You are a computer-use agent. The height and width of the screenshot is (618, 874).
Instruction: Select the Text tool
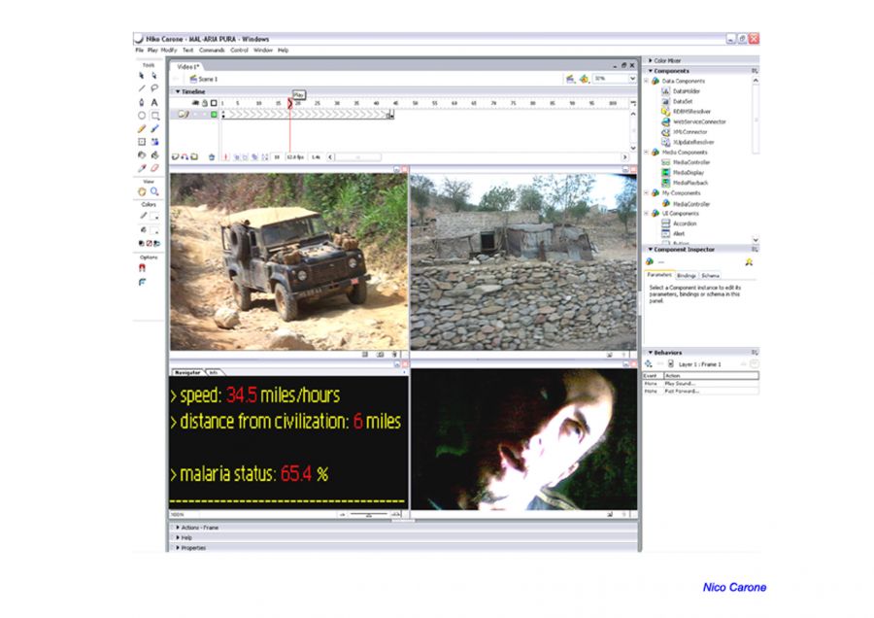pos(154,102)
